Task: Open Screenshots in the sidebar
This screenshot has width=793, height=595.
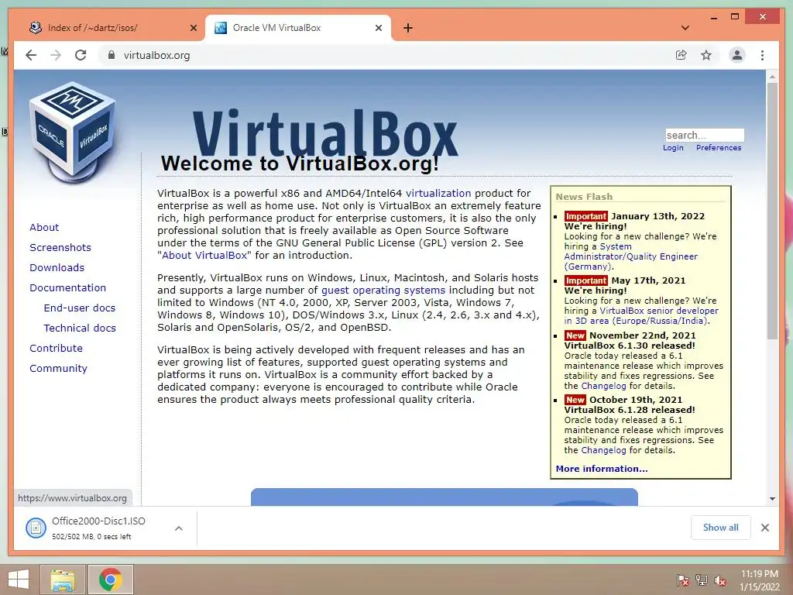Action: [x=60, y=247]
